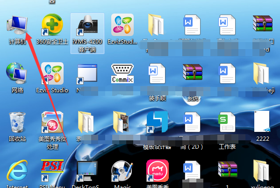Select the EzvizStud... flower icon

coord(122,25)
